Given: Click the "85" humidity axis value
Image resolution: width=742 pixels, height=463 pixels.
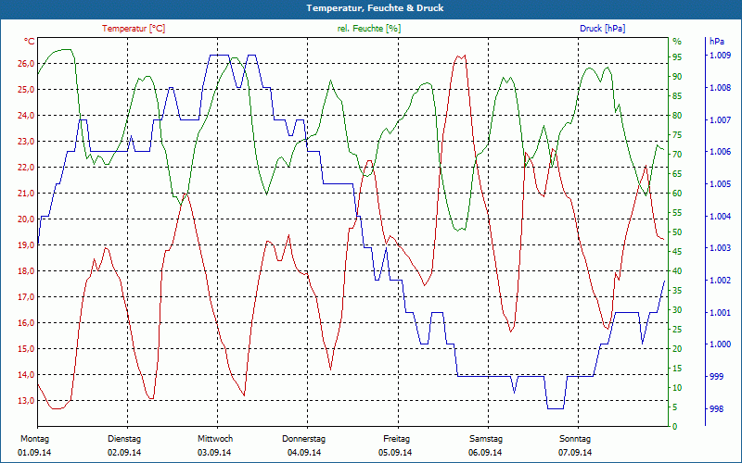Looking at the screenshot, I should coord(677,96).
